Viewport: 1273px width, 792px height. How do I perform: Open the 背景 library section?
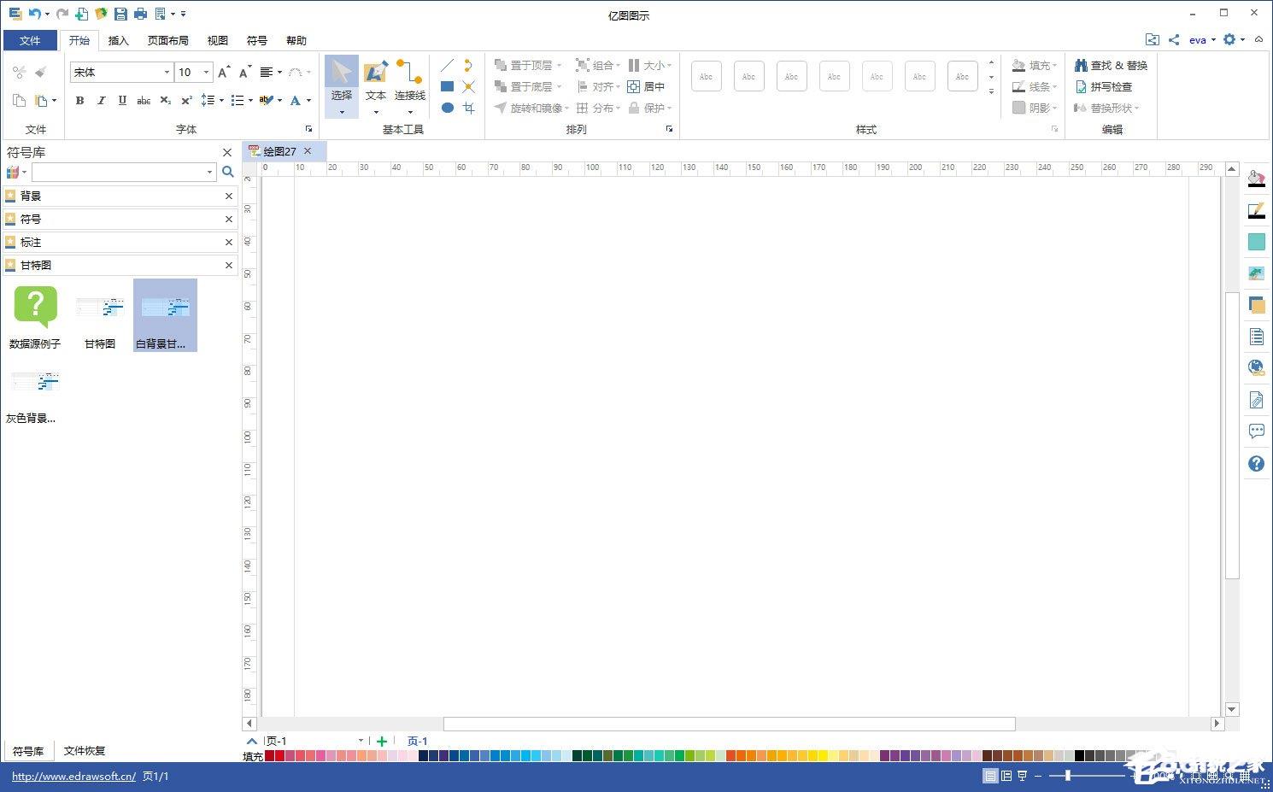click(120, 197)
